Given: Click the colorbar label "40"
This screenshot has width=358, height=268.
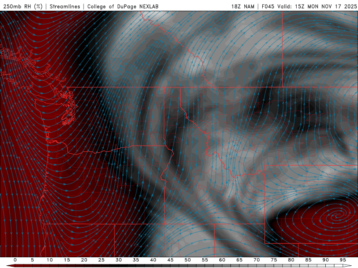Looking at the screenshot, I should (x=153, y=260).
